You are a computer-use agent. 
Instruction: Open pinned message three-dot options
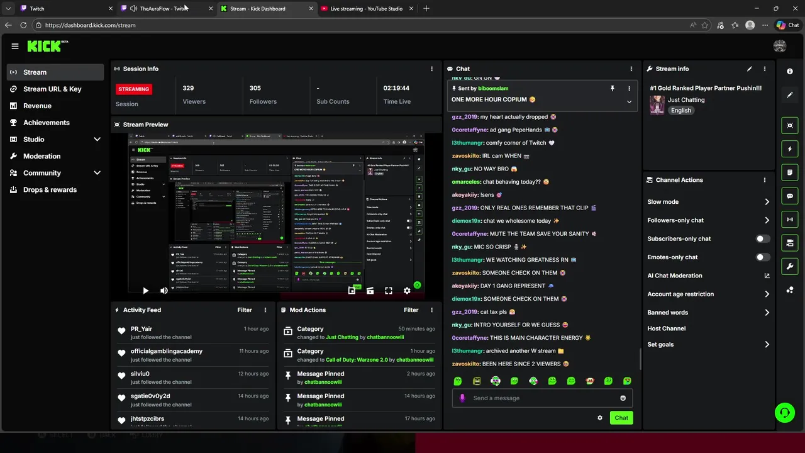click(629, 89)
